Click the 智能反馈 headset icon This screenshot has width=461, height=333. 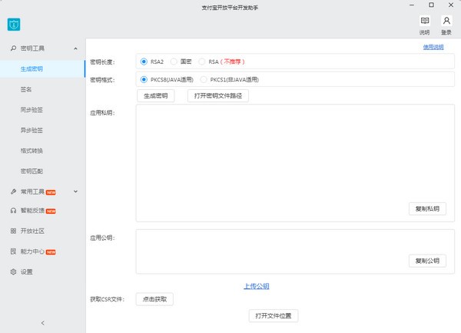point(13,211)
